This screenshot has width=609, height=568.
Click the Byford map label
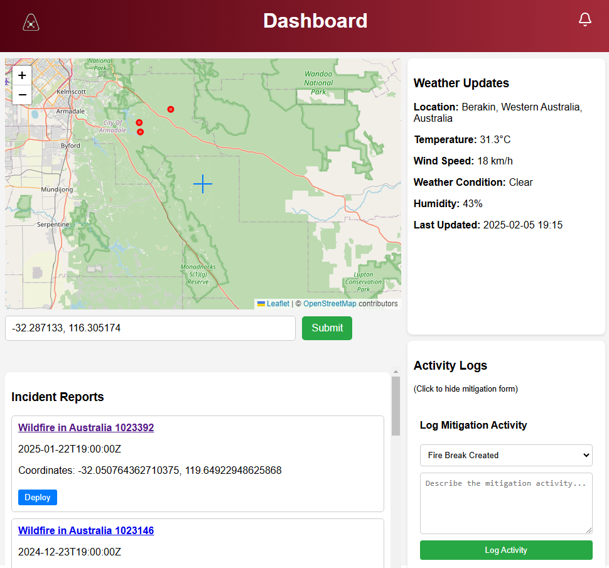(x=70, y=146)
